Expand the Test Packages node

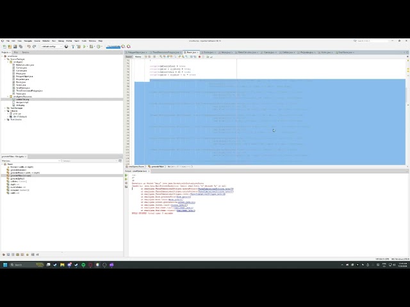coord(5,108)
